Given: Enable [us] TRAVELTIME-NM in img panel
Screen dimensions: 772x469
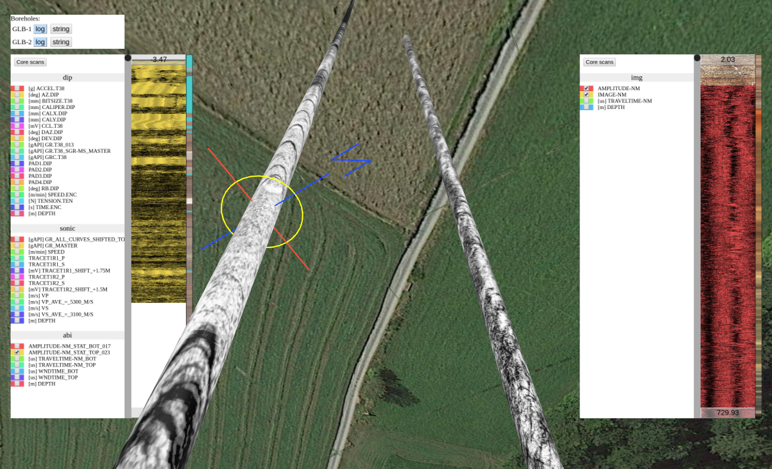Looking at the screenshot, I should click(587, 101).
